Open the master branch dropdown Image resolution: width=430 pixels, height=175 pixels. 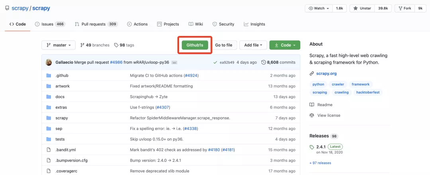click(59, 45)
